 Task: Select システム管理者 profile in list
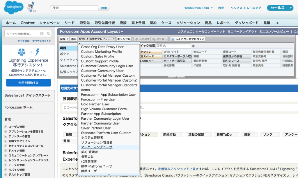click(x=92, y=138)
